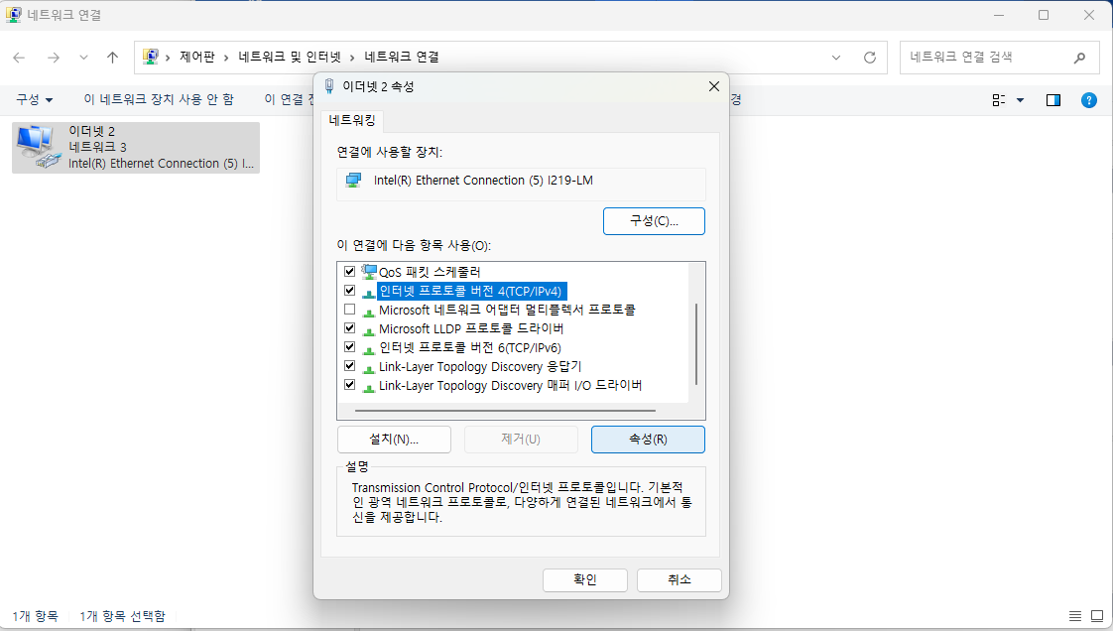1113x631 pixels.
Task: Click the horizontal scrollbar in items list
Action: tap(505, 411)
